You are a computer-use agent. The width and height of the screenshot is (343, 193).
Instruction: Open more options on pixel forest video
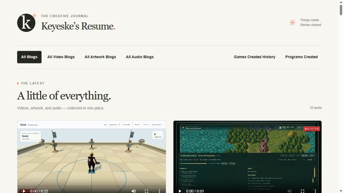[315, 191]
